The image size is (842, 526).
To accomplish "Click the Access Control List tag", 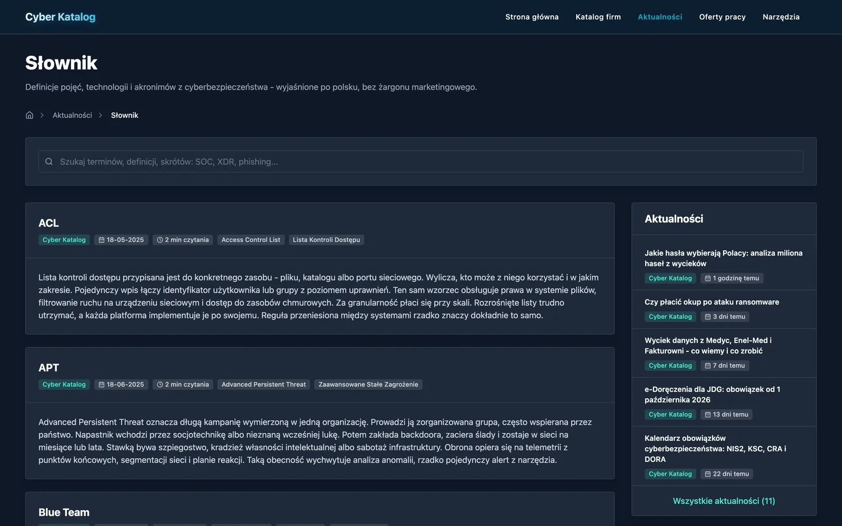I will (251, 240).
